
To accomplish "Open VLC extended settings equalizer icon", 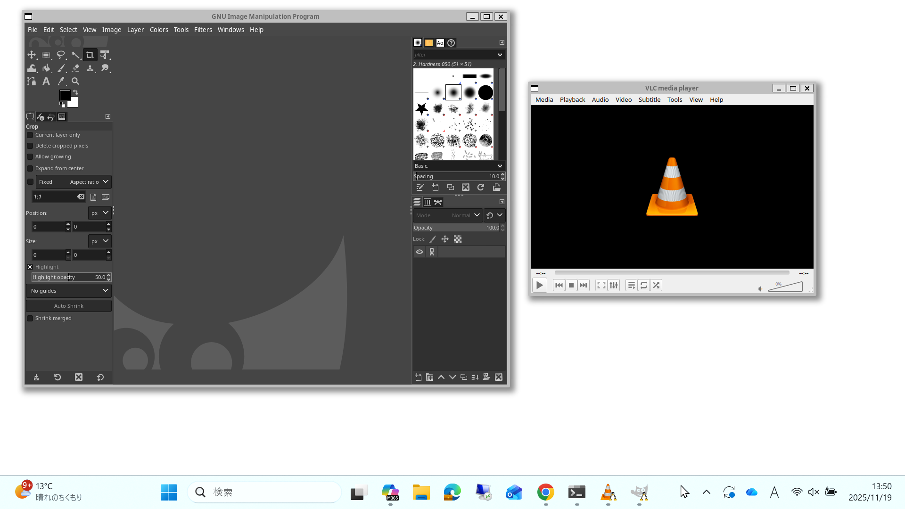I will pyautogui.click(x=614, y=285).
